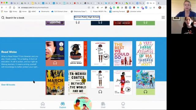Open the circular current book cover in the bottom bar
196x110 pixels.
83,103
